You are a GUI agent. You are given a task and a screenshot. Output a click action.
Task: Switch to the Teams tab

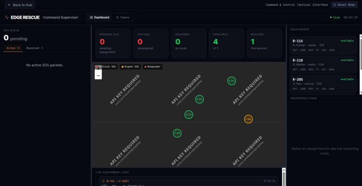123,17
